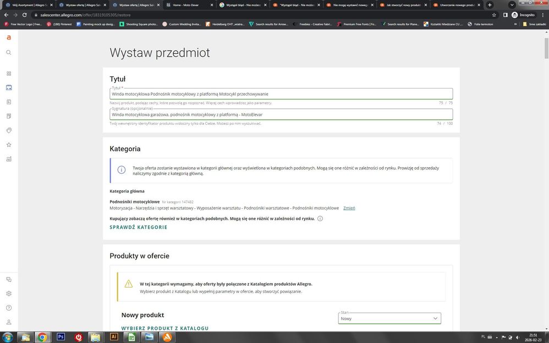Open the statistics chart icon in the sidebar
The image size is (549, 343).
coord(8,159)
